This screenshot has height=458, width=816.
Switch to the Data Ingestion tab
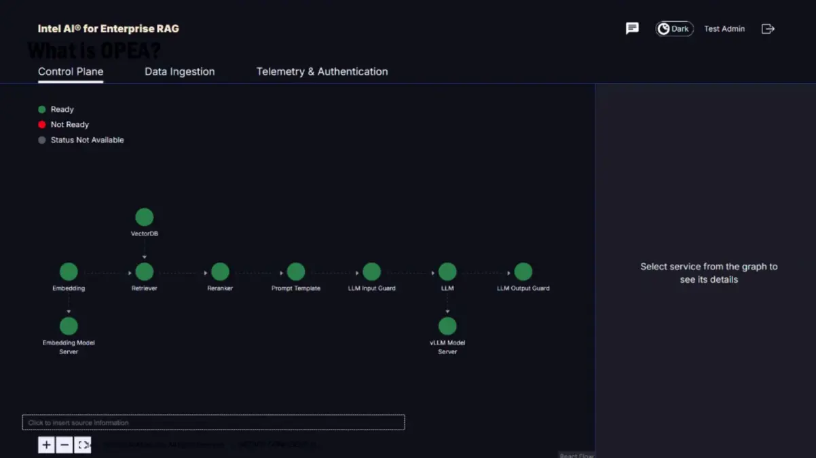[179, 71]
